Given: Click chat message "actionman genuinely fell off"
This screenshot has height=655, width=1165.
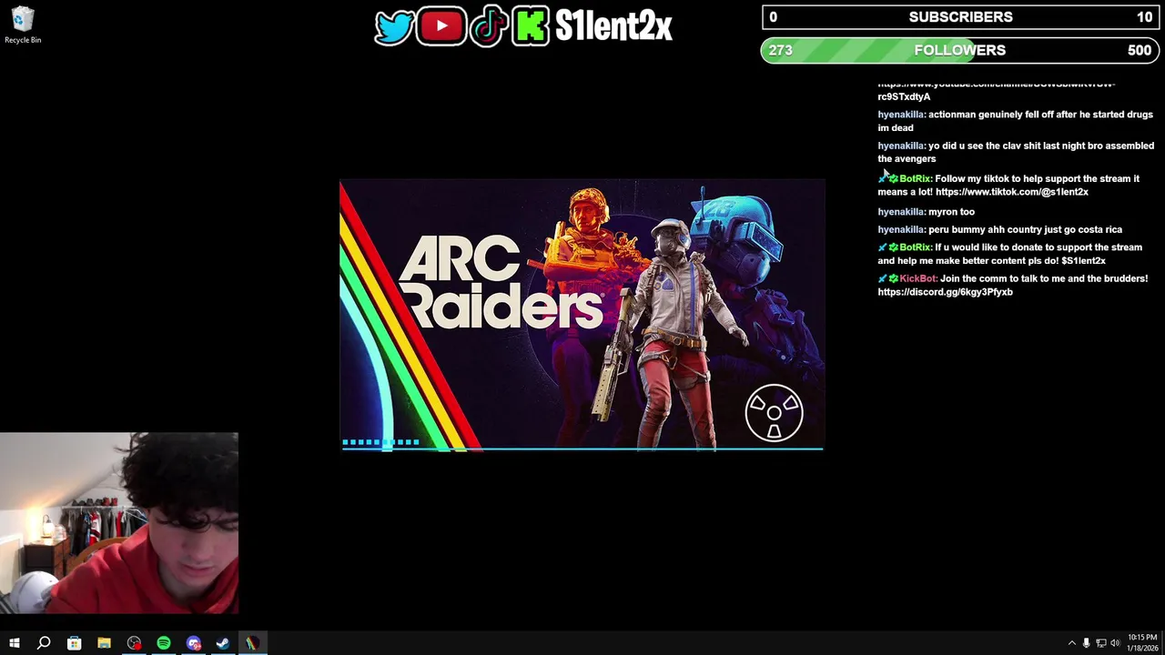Looking at the screenshot, I should pyautogui.click(x=1015, y=121).
